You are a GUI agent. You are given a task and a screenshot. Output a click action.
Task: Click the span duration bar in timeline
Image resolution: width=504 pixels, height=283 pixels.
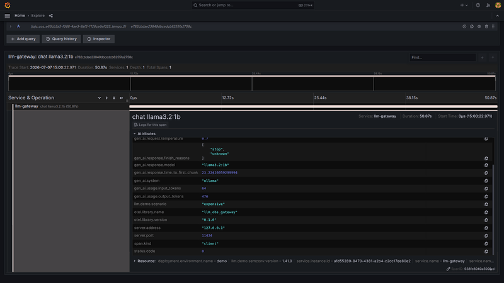point(313,106)
